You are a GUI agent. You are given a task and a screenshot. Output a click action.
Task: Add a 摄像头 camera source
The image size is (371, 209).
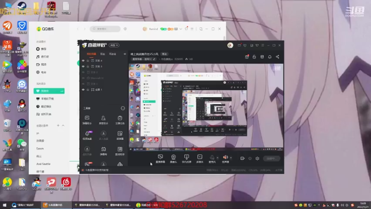coord(173,158)
